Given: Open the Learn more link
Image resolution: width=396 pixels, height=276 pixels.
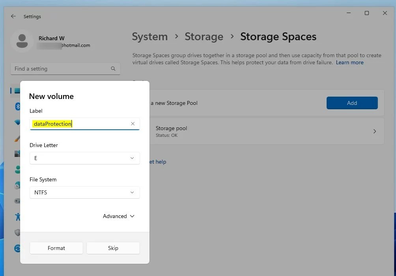Looking at the screenshot, I should pyautogui.click(x=349, y=62).
